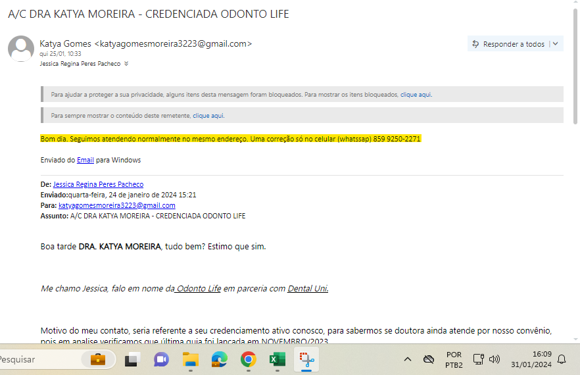Click the scroll down arrow of the message pane

tap(575, 339)
